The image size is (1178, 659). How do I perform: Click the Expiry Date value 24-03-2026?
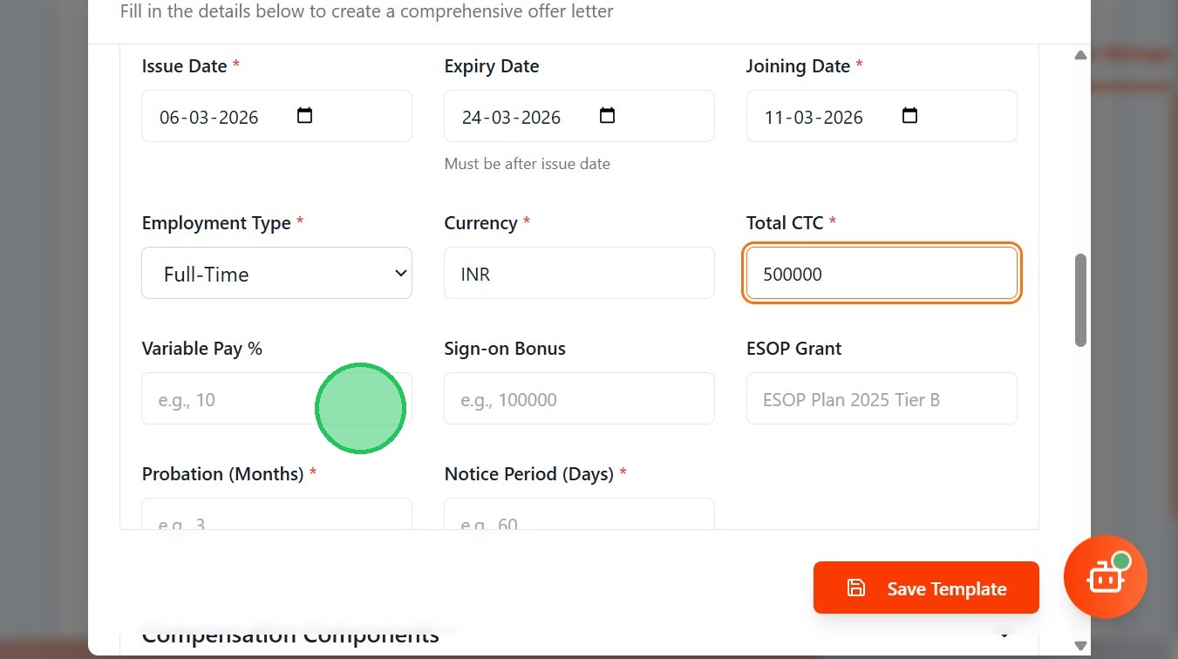coord(512,118)
